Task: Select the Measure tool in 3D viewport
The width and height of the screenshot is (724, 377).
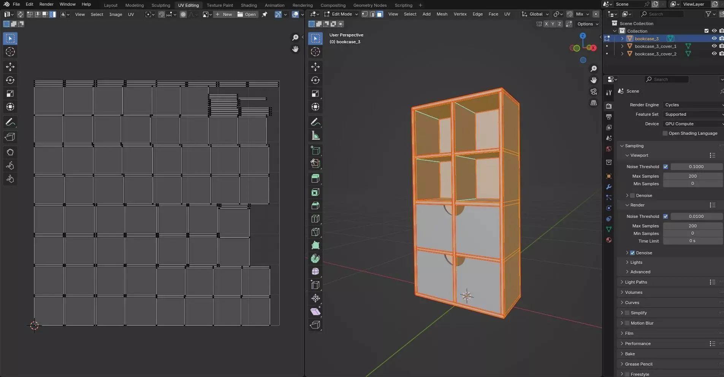Action: point(315,135)
